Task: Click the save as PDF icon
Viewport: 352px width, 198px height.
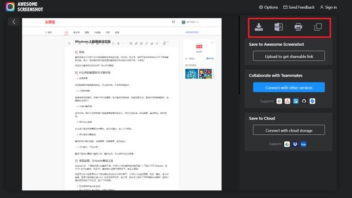Action: pyautogui.click(x=279, y=27)
